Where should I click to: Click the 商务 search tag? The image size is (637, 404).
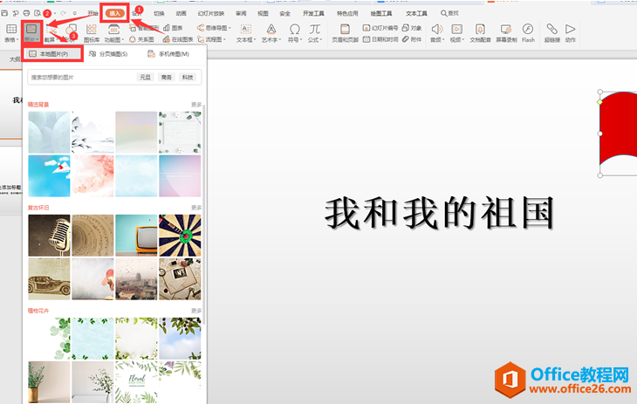pyautogui.click(x=167, y=78)
